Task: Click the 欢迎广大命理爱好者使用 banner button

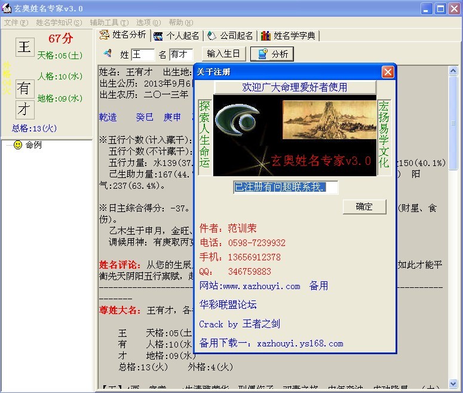Action: pyautogui.click(x=295, y=87)
